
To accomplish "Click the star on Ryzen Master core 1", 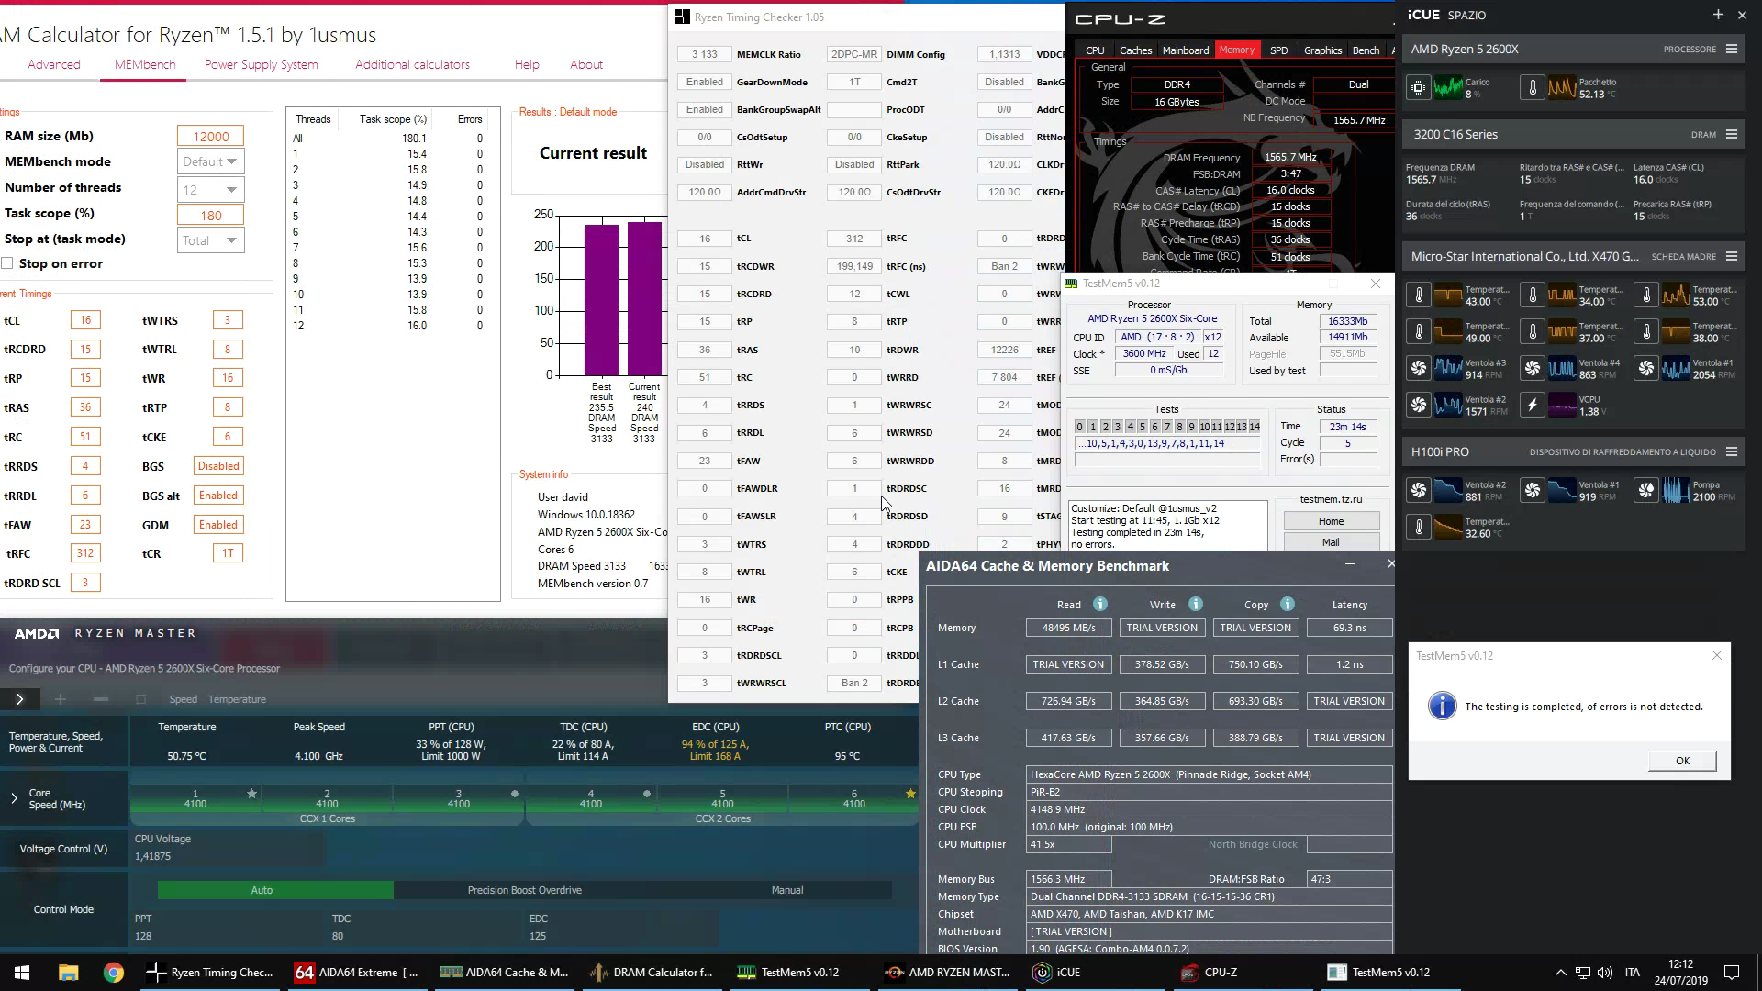I will (x=251, y=793).
